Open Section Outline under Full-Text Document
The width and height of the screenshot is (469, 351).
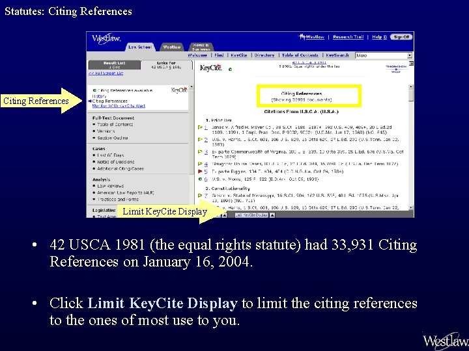113,138
